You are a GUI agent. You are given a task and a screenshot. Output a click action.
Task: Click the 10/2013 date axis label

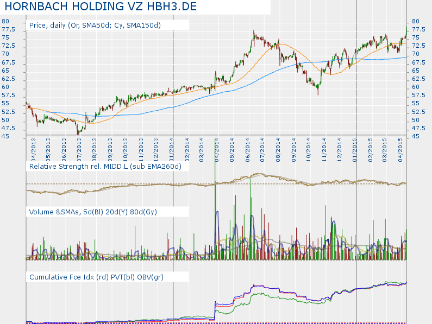pos(125,150)
